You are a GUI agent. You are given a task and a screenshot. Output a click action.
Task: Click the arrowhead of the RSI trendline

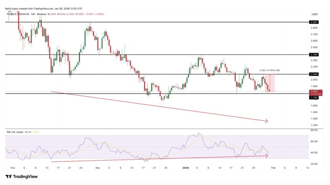(267, 156)
